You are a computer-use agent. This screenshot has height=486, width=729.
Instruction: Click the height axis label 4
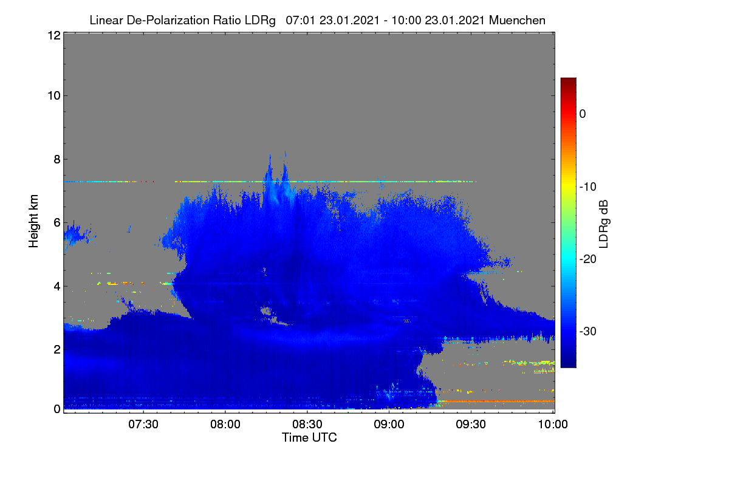click(x=56, y=286)
